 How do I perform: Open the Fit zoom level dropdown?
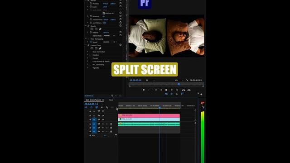(x=150, y=80)
